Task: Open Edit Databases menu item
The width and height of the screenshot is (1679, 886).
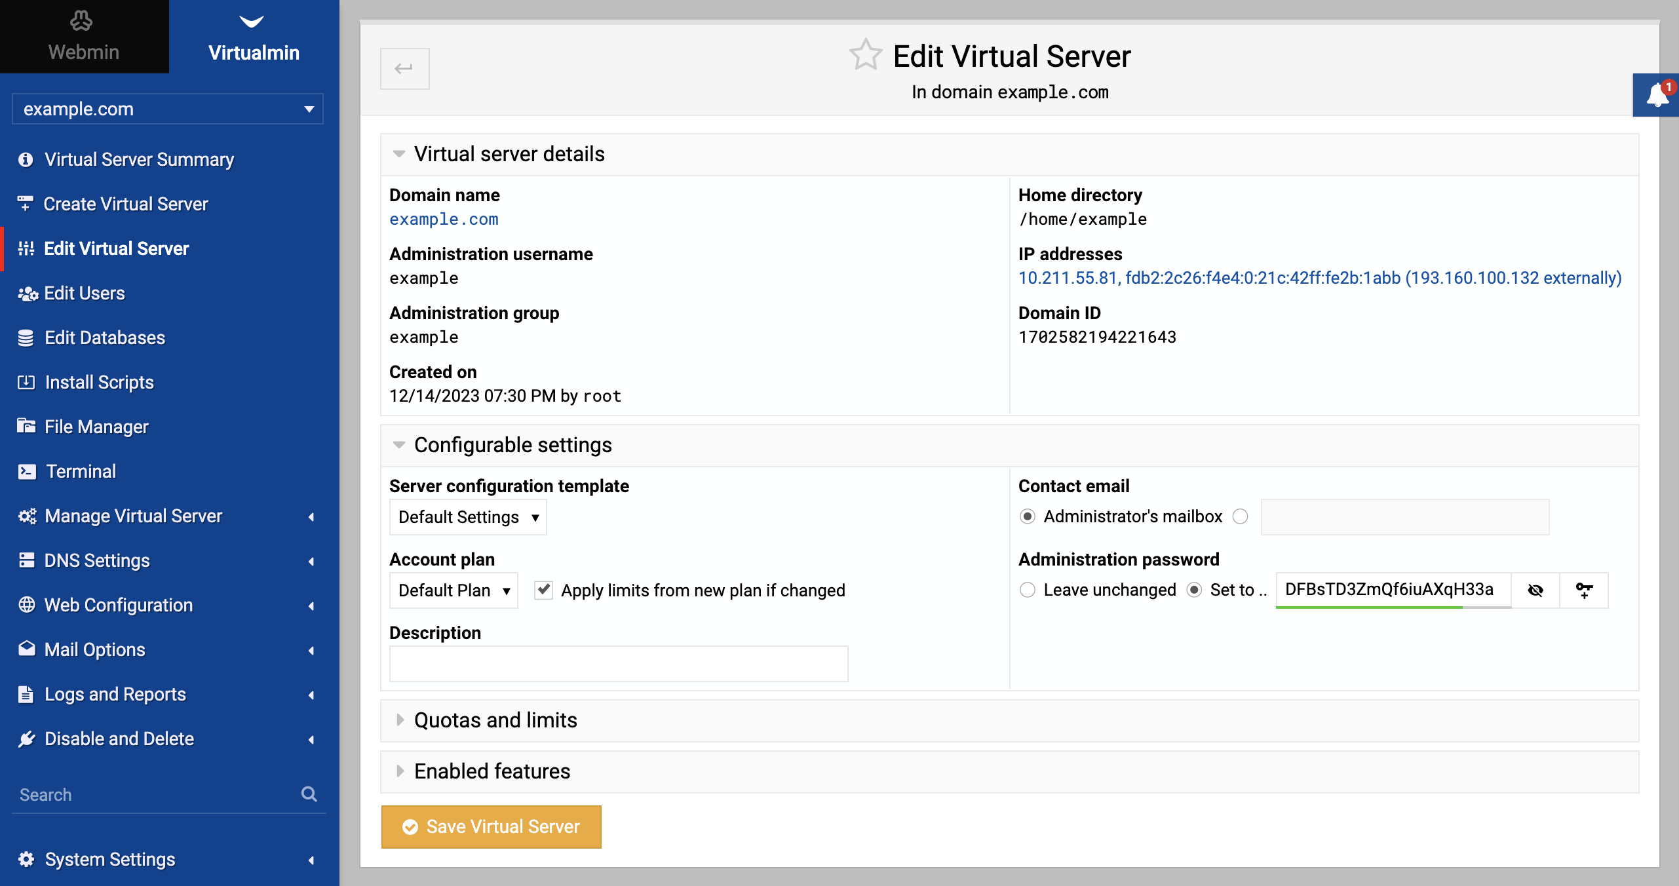Action: coord(105,337)
